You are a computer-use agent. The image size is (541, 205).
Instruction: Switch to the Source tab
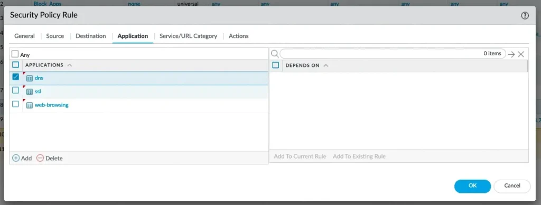point(55,36)
